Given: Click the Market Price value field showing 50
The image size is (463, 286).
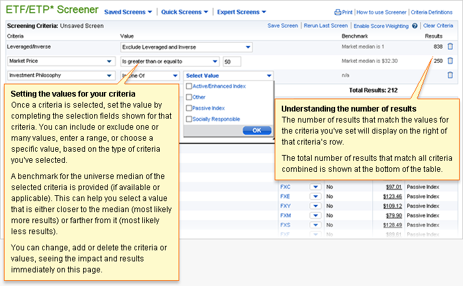Looking at the screenshot, I should pos(231,61).
